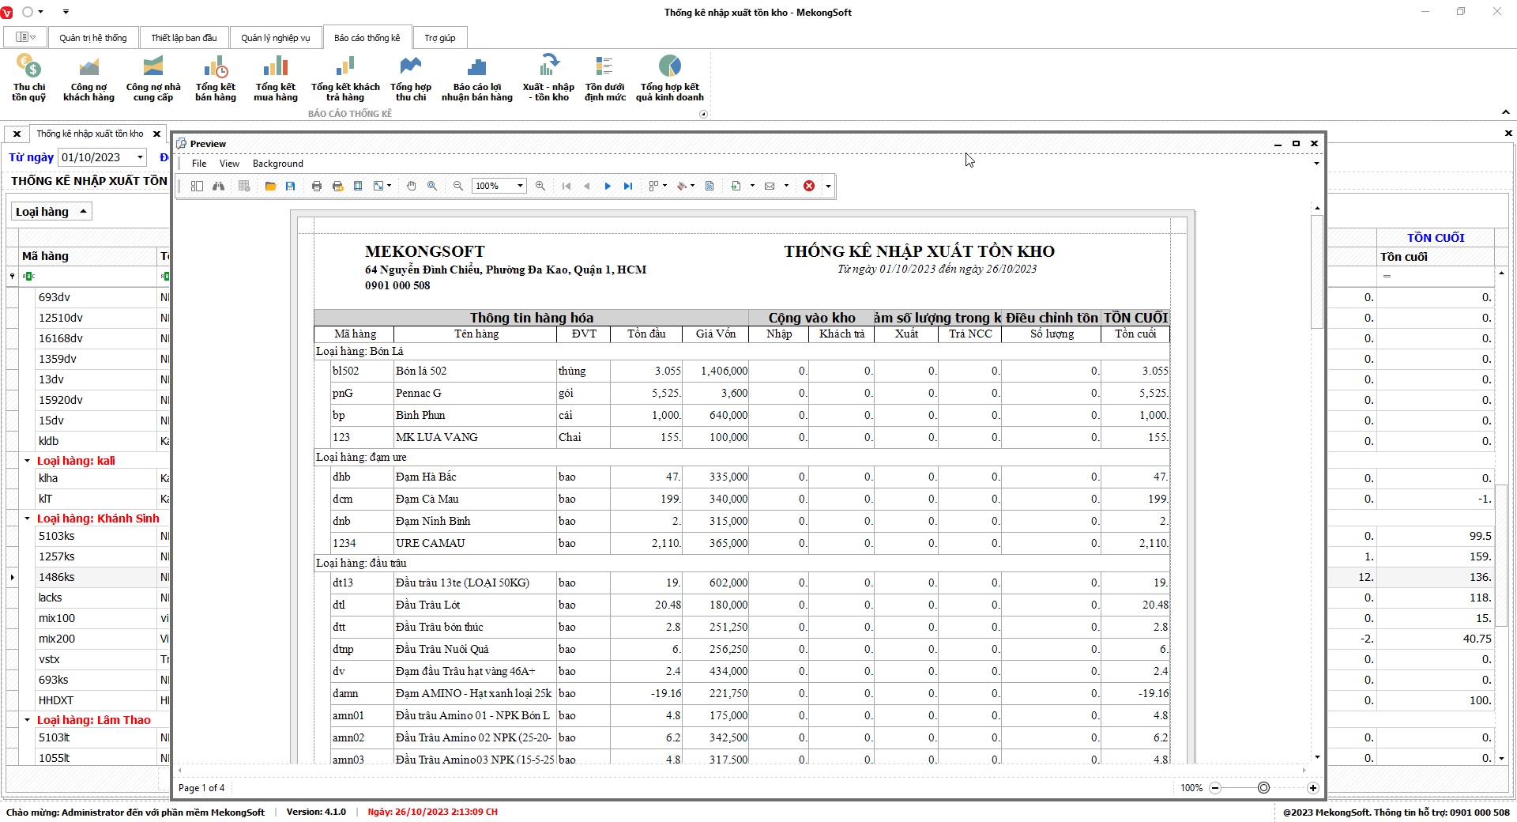Switch to Quản lý nghiệp vụ tab

click(275, 38)
